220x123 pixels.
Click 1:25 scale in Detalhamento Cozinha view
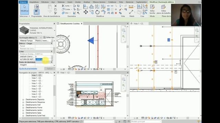(63, 69)
